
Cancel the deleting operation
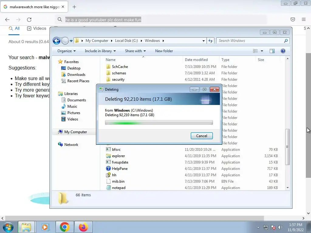202,136
